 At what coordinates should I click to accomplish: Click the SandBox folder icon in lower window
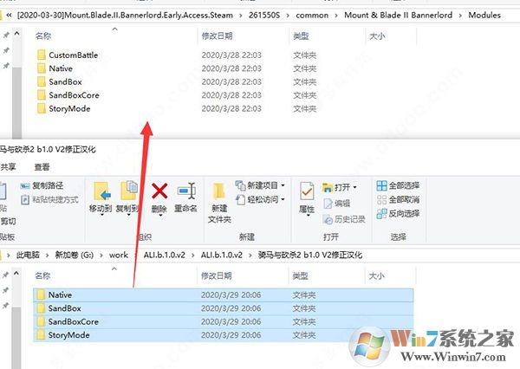click(x=41, y=308)
